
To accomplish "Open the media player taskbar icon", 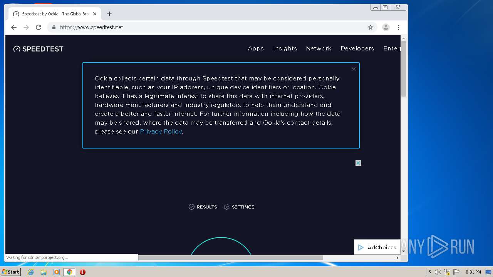I will 57,272.
